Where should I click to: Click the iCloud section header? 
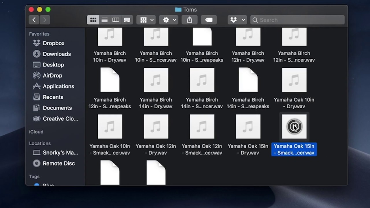[x=36, y=132]
